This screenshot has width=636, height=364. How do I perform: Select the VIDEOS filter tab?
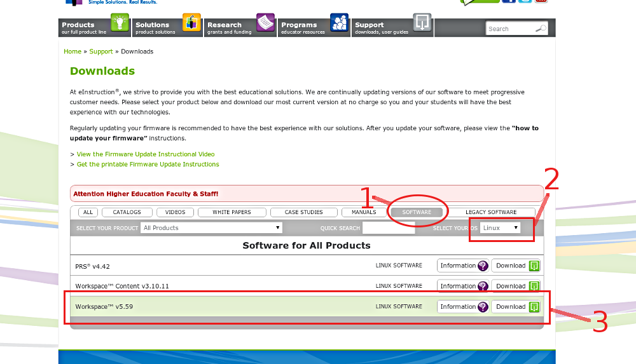176,212
